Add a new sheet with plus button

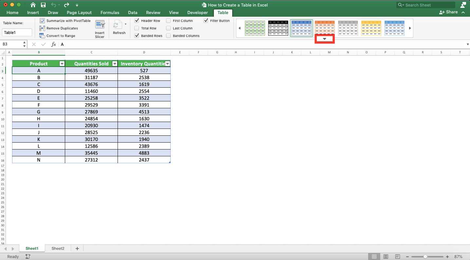point(77,249)
